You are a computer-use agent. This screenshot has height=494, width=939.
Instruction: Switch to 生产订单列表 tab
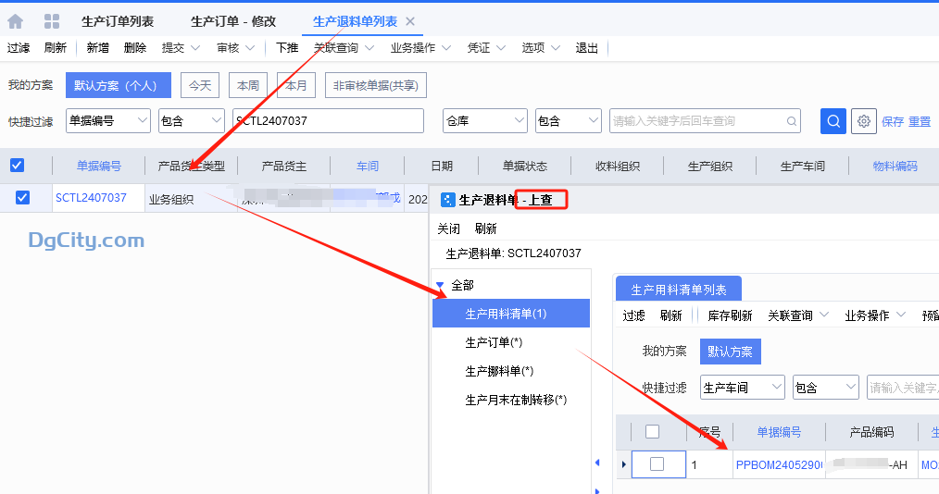click(x=118, y=21)
